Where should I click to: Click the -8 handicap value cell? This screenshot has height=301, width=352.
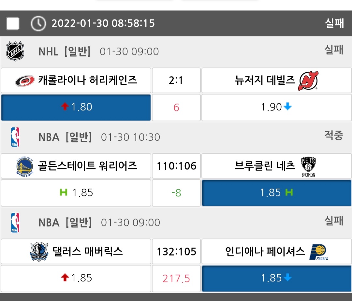176,193
